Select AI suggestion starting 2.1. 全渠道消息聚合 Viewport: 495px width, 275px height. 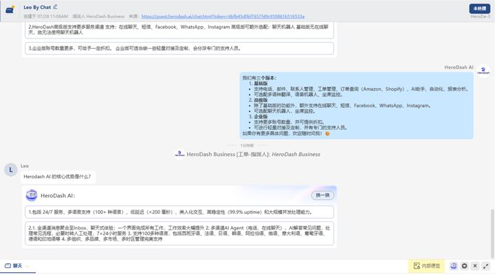179,233
